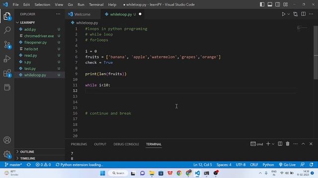Open chromedriver.exe in the explorer
This screenshot has height=178, width=318.
pyautogui.click(x=39, y=36)
